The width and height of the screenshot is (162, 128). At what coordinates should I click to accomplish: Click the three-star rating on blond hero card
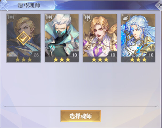pos(23,59)
